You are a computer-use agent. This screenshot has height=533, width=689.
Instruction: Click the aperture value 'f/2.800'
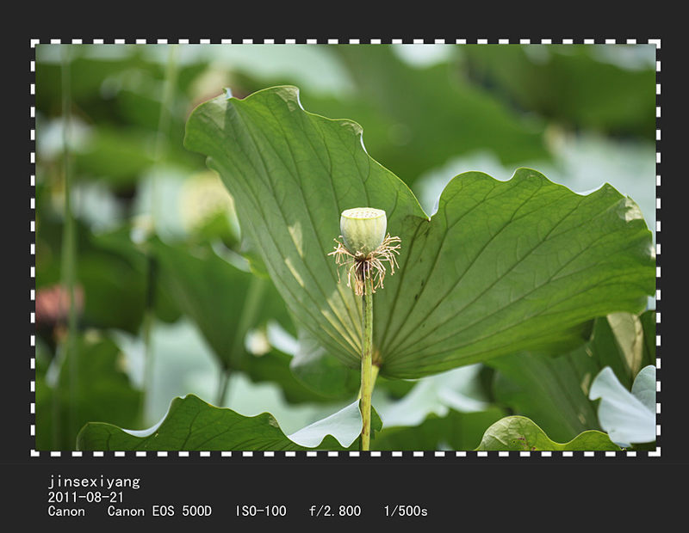[335, 511]
